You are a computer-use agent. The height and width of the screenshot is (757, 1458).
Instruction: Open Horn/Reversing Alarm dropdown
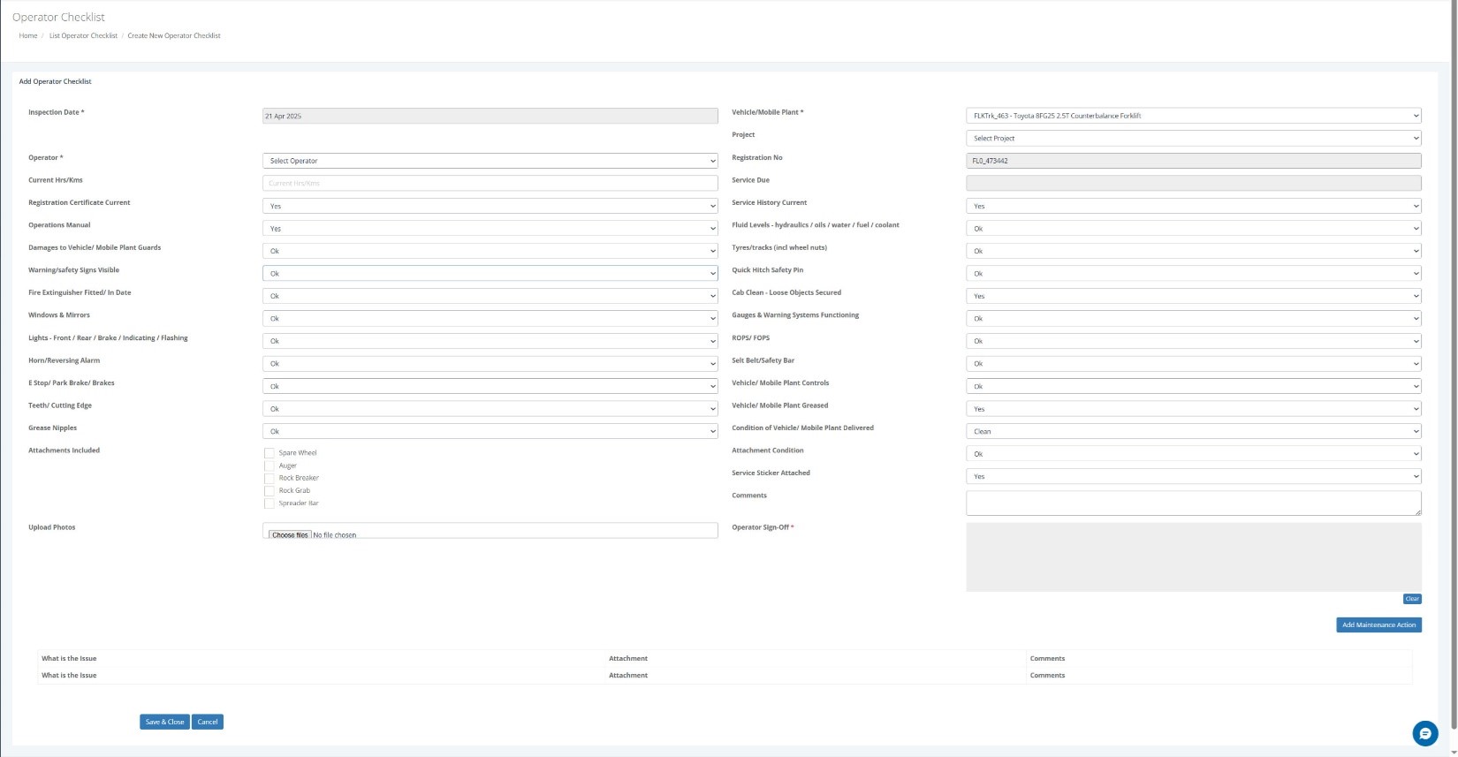click(490, 364)
